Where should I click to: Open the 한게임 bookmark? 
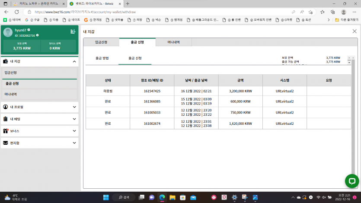tap(93, 20)
